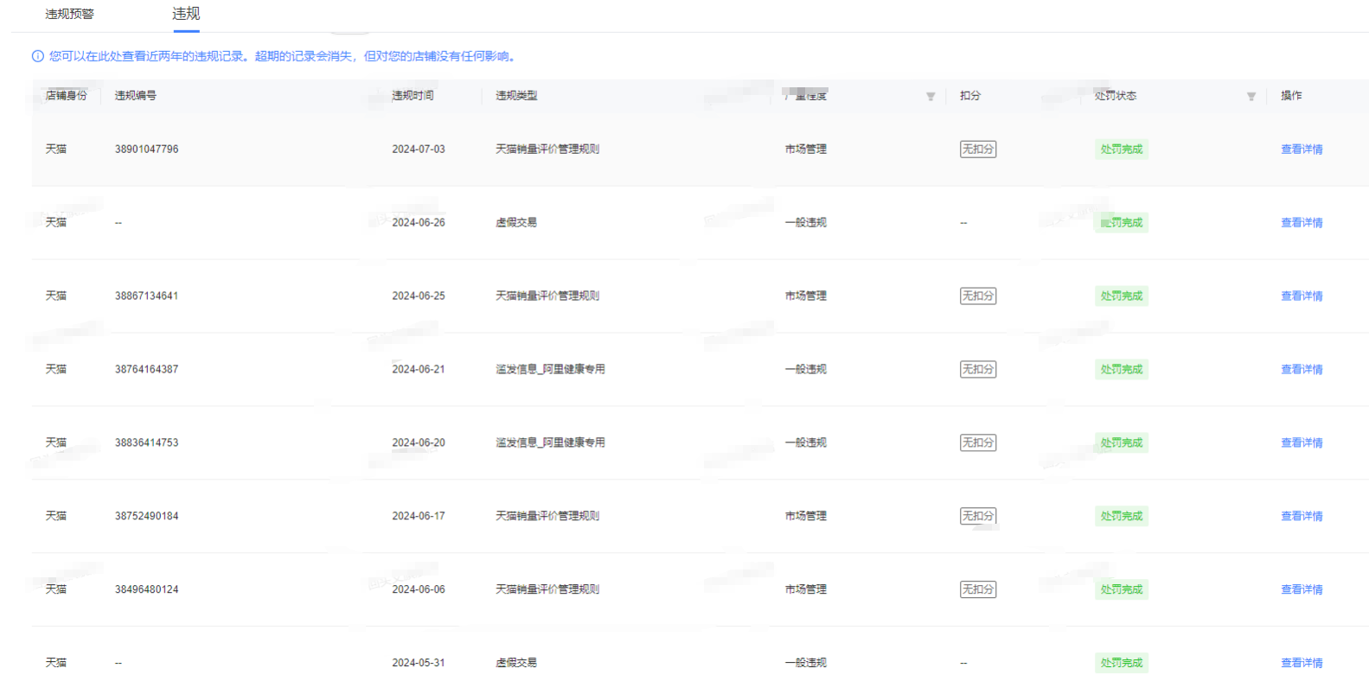
Task: Click the 违规编号 column header
Action: (x=136, y=96)
